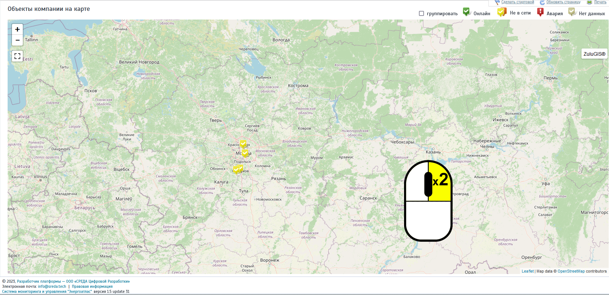
Task: Refresh via 'Обновить страницу' link
Action: tap(563, 2)
